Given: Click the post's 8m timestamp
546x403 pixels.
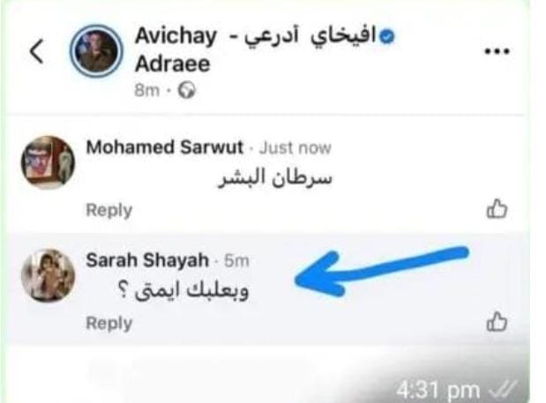Looking at the screenshot, I should point(147,91).
